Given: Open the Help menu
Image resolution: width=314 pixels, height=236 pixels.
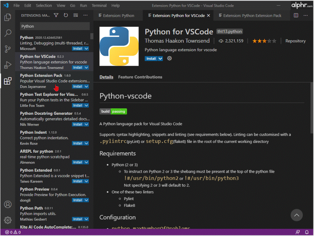Looking at the screenshot, I should pyautogui.click(x=116, y=6).
